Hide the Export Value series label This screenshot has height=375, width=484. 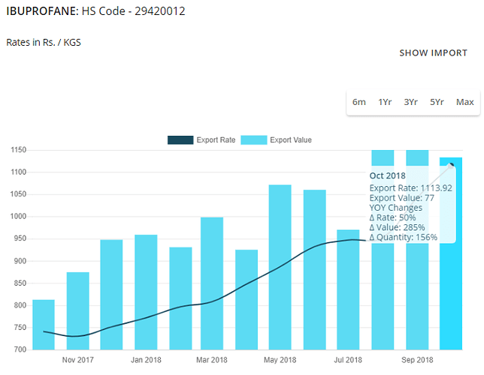[291, 140]
